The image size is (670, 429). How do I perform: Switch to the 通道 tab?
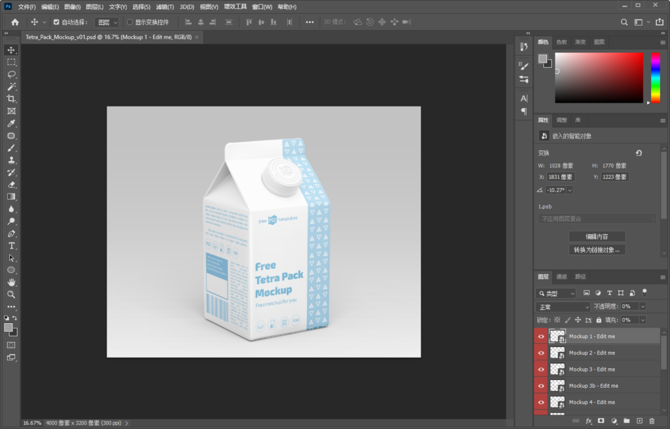tap(561, 277)
